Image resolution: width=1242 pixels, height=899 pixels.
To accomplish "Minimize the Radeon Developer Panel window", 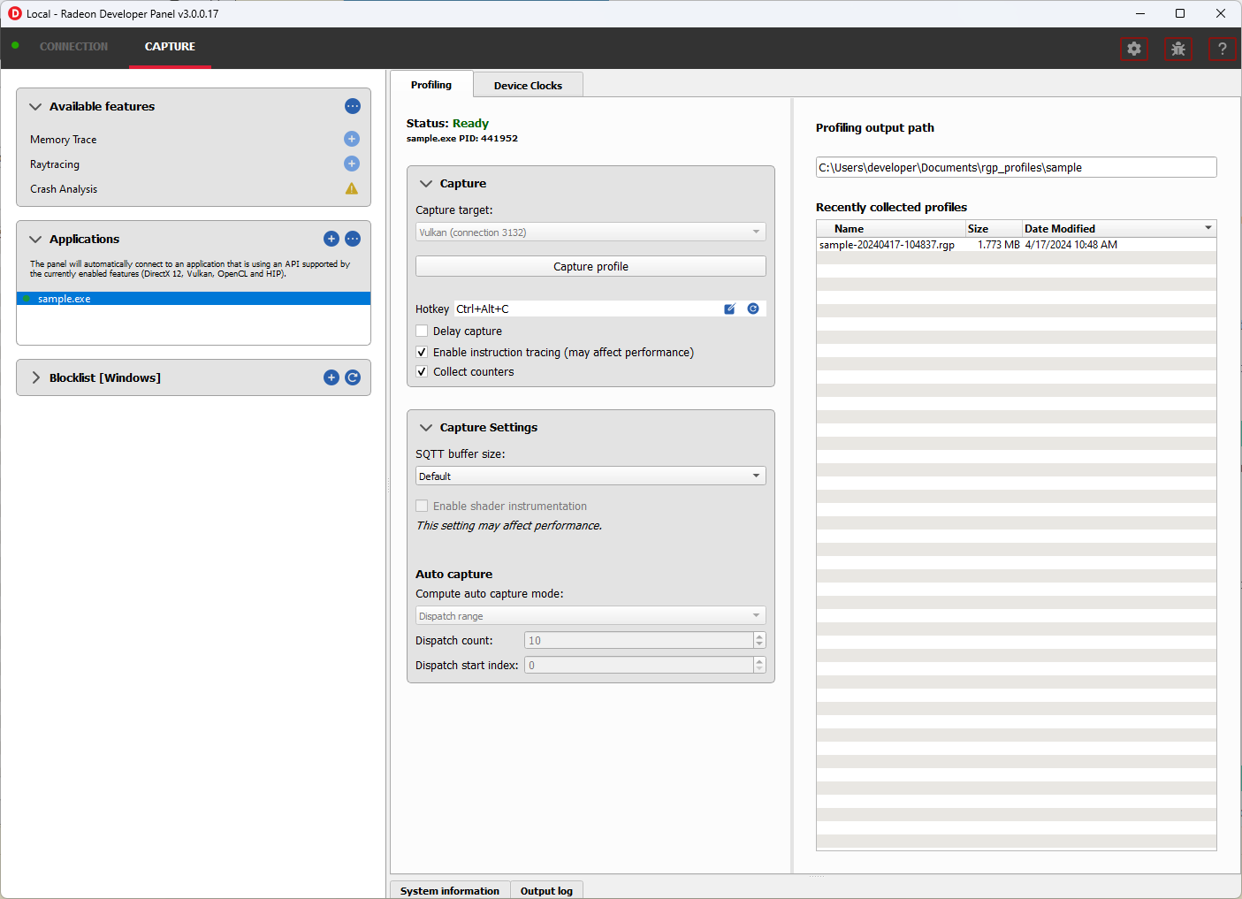I will (x=1140, y=13).
